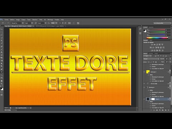This screenshot has width=172, height=129.
Task: Select the Rectangular Marquee tool
Action: (1, 32)
